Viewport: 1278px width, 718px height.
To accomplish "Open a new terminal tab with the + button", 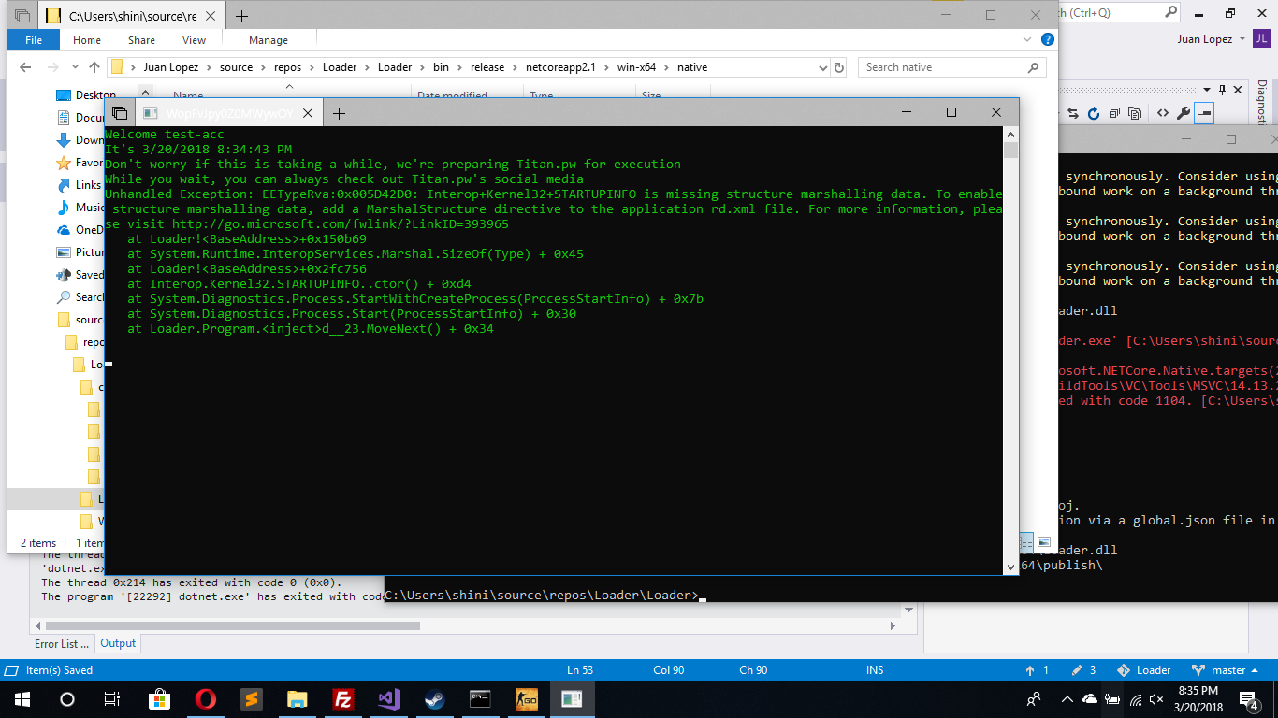I will pos(339,112).
